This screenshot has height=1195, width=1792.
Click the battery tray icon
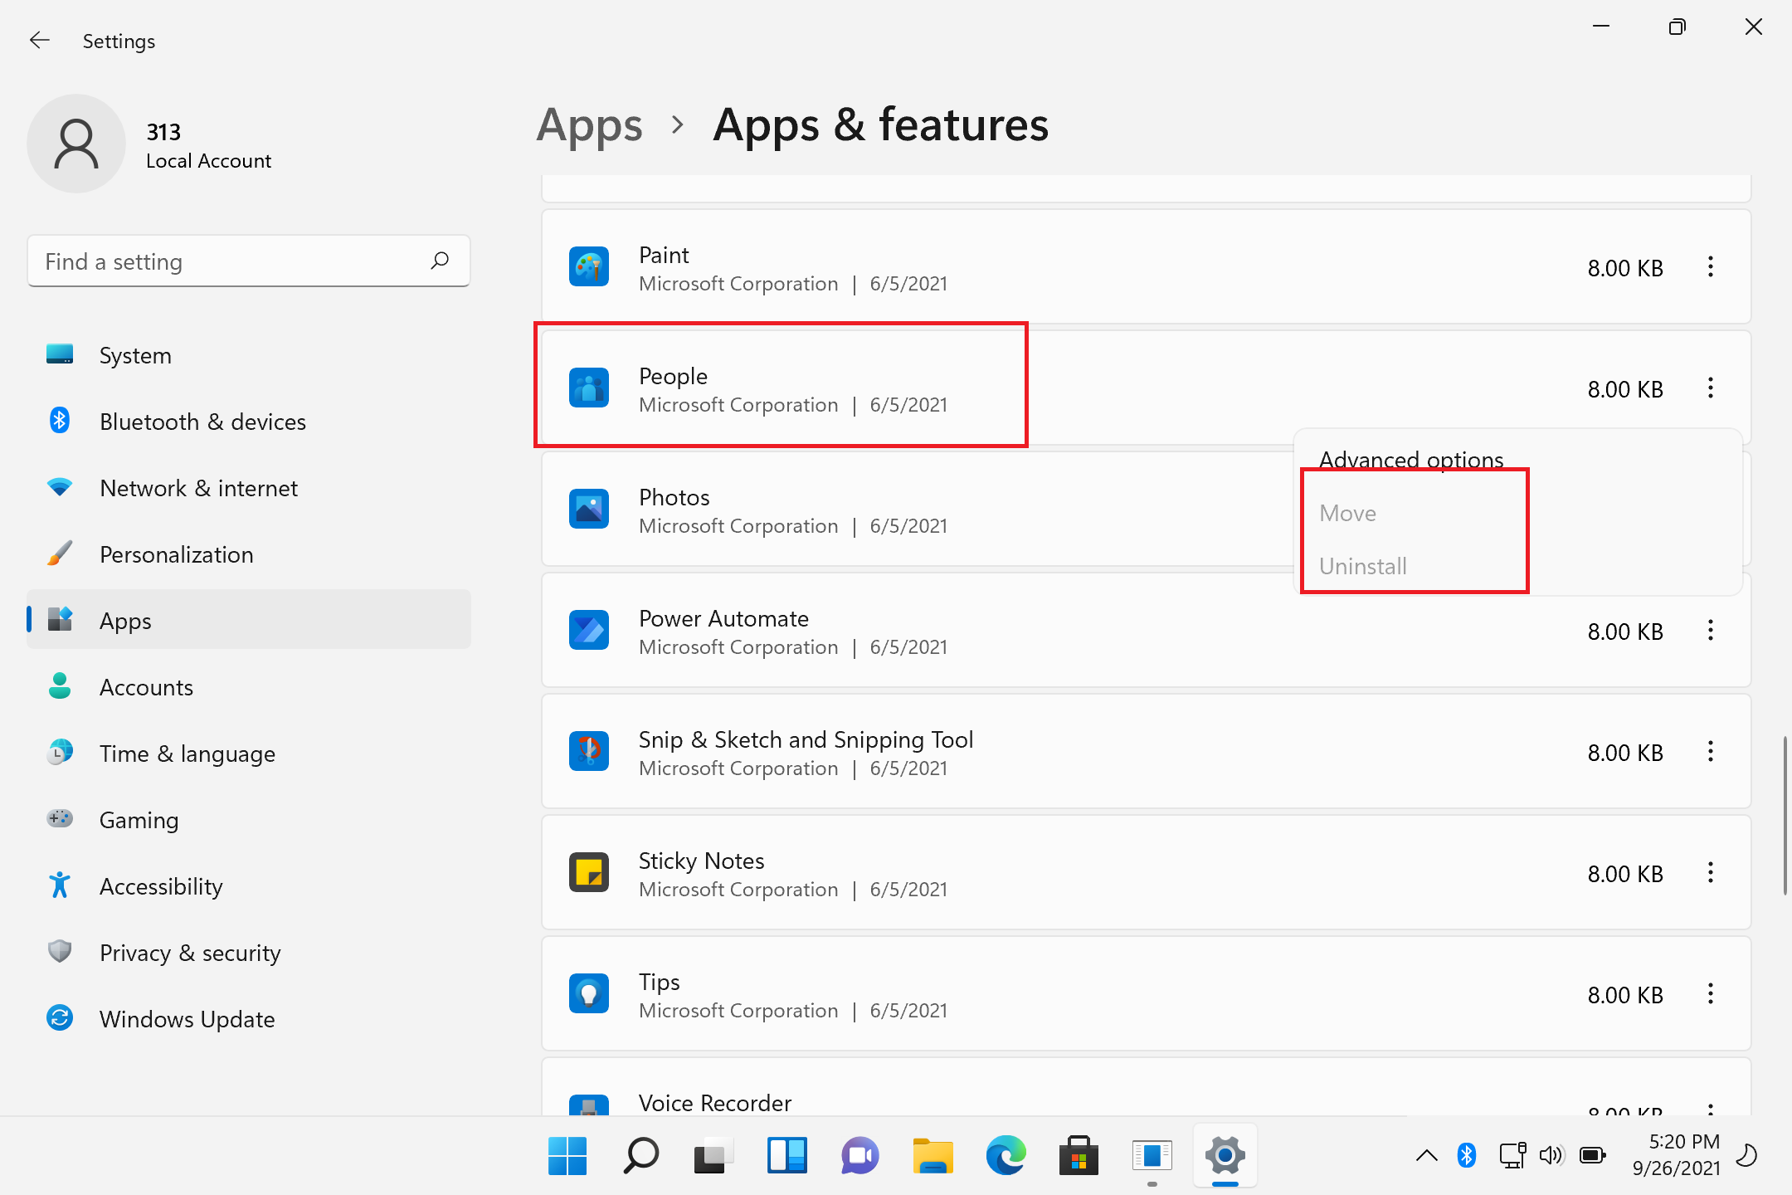click(x=1593, y=1155)
